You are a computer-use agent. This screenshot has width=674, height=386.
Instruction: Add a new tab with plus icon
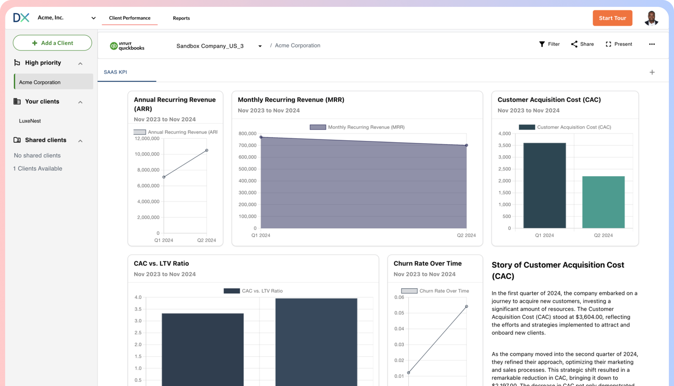click(652, 72)
